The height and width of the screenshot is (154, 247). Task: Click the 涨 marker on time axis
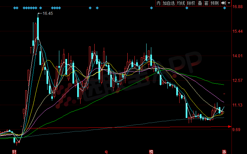[x=224, y=152]
